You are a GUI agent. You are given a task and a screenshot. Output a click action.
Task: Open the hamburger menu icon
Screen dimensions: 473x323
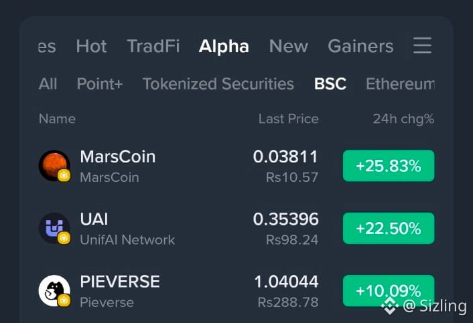(x=422, y=45)
